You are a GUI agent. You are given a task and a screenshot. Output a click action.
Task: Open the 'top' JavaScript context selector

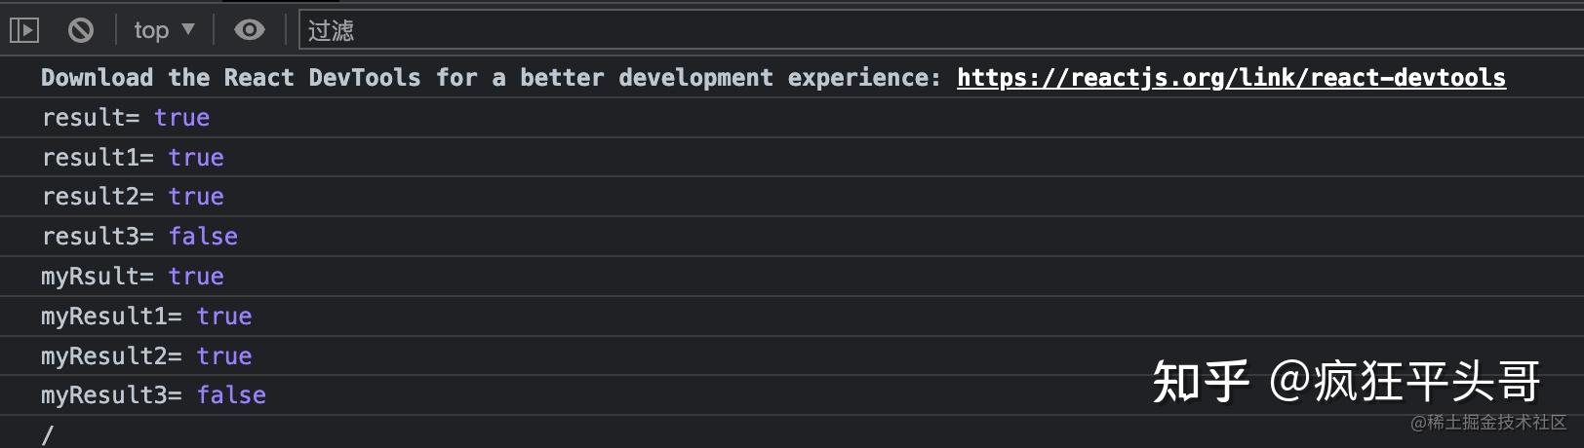(x=164, y=30)
